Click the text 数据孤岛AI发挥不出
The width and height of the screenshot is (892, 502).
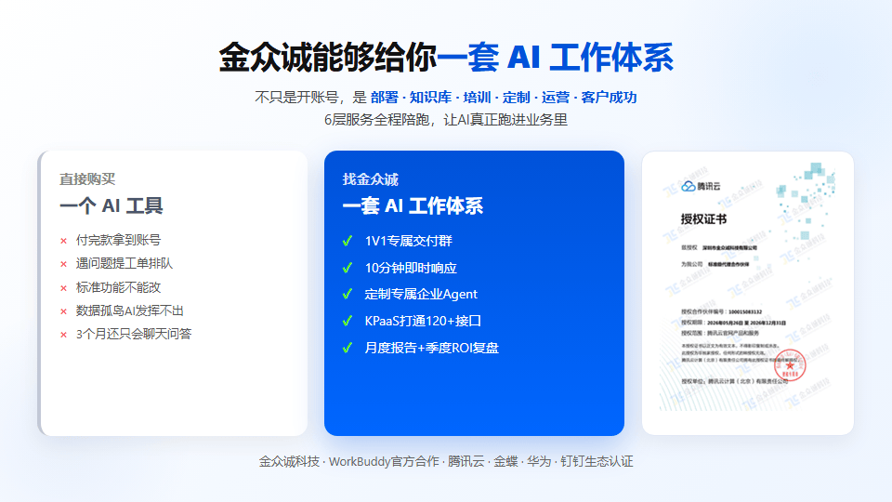point(130,310)
